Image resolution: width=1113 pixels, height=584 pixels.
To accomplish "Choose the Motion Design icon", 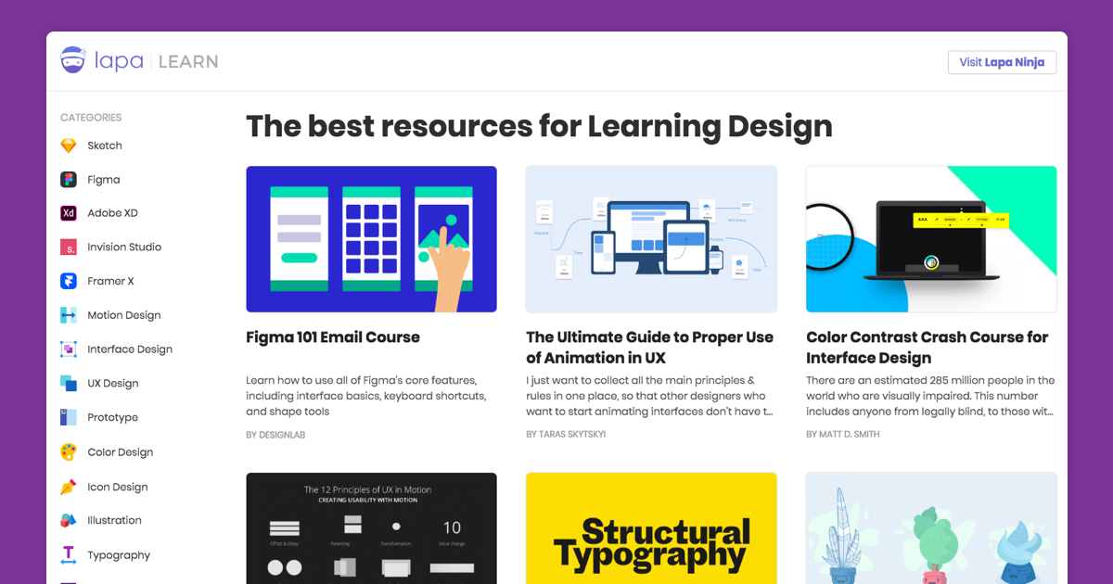I will pos(69,315).
